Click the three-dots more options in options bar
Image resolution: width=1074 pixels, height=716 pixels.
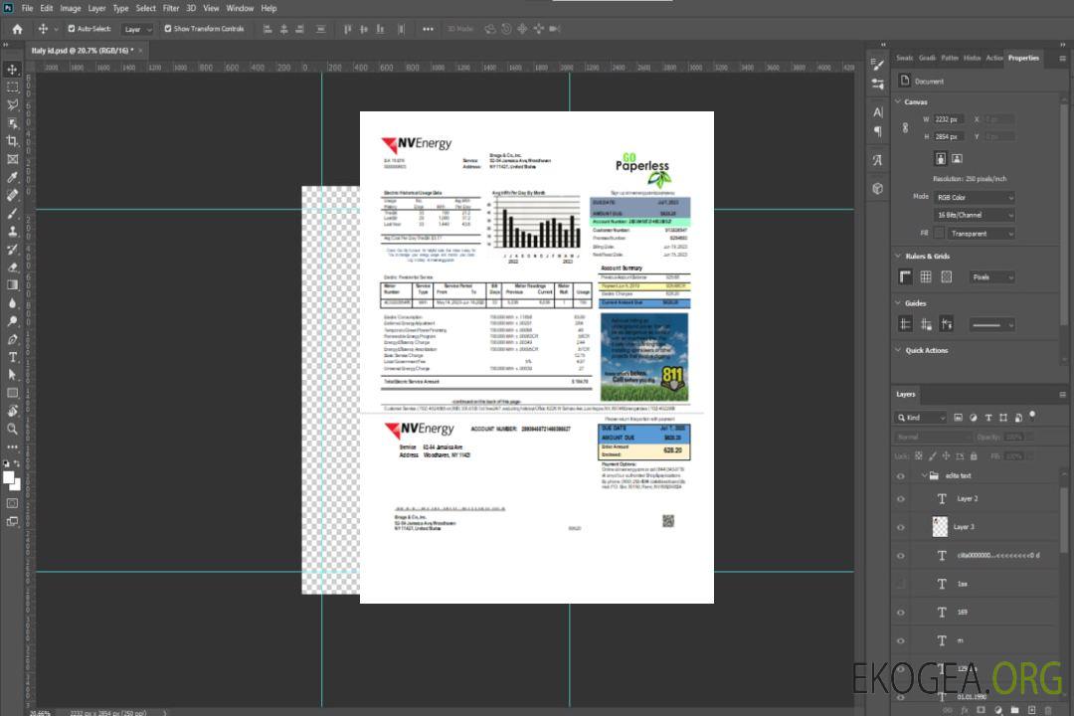(x=428, y=29)
